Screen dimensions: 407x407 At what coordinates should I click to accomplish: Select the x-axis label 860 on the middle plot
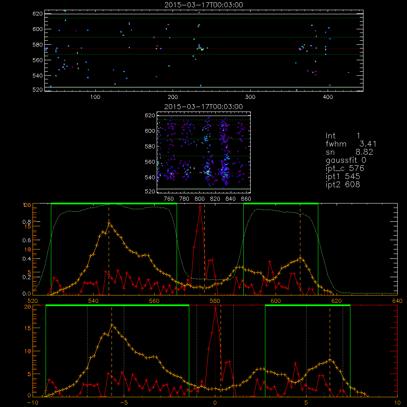(246, 199)
